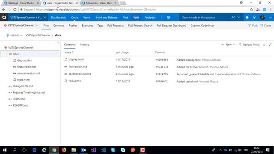The width and height of the screenshot is (274, 154).
Task: Click the browser back arrow
Action: click(x=3, y=9)
